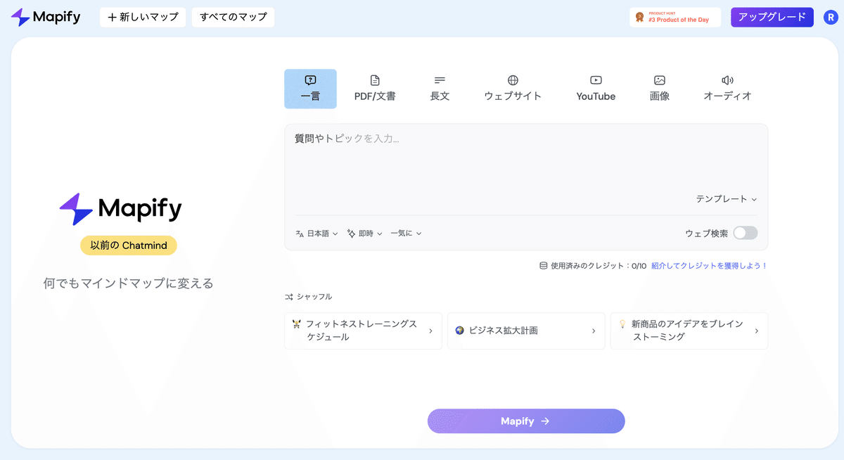This screenshot has width=844, height=460.
Task: Enable the ウェブ検索 web search toggle
Action: (745, 233)
